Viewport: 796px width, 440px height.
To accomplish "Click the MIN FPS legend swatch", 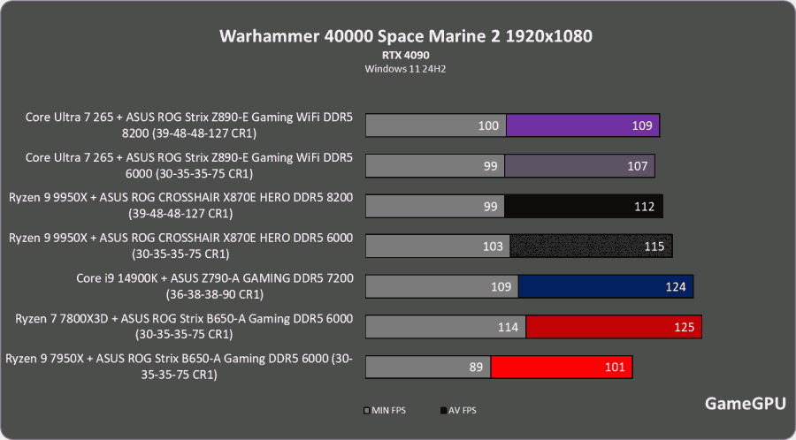I will click(367, 411).
